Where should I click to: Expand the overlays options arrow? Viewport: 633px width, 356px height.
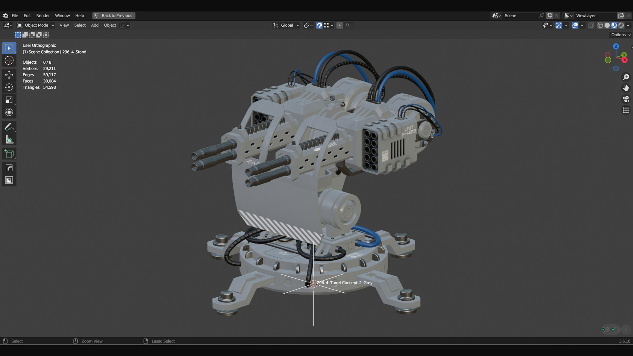[x=582, y=25]
